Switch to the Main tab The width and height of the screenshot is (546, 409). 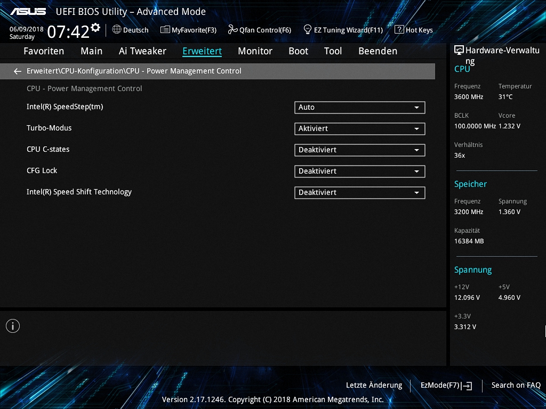pos(92,51)
